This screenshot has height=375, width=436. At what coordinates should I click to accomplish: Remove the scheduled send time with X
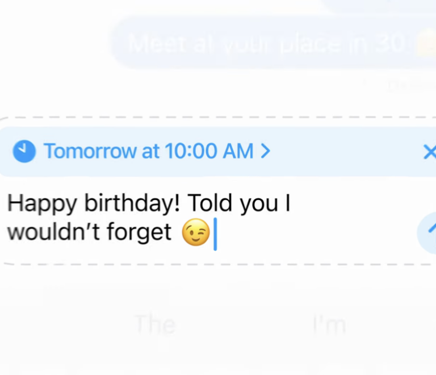pos(430,152)
